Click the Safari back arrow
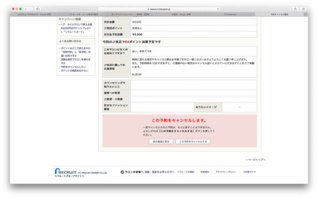318x198 pixels. pos(26,9)
